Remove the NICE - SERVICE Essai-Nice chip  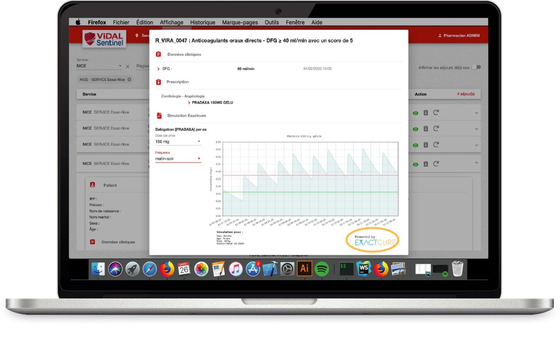pyautogui.click(x=130, y=80)
